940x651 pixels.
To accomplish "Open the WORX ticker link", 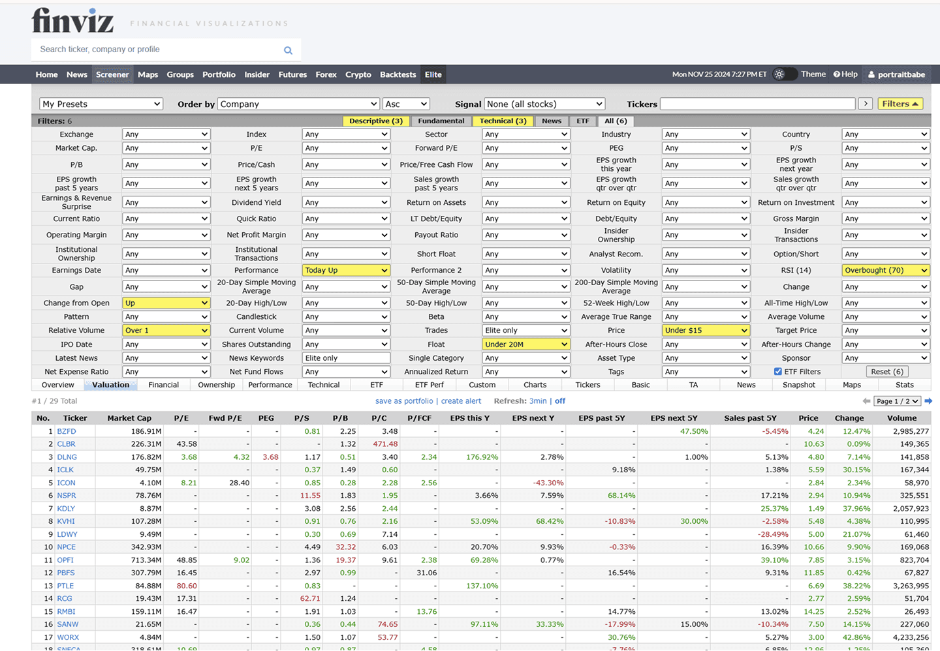I will [x=68, y=637].
